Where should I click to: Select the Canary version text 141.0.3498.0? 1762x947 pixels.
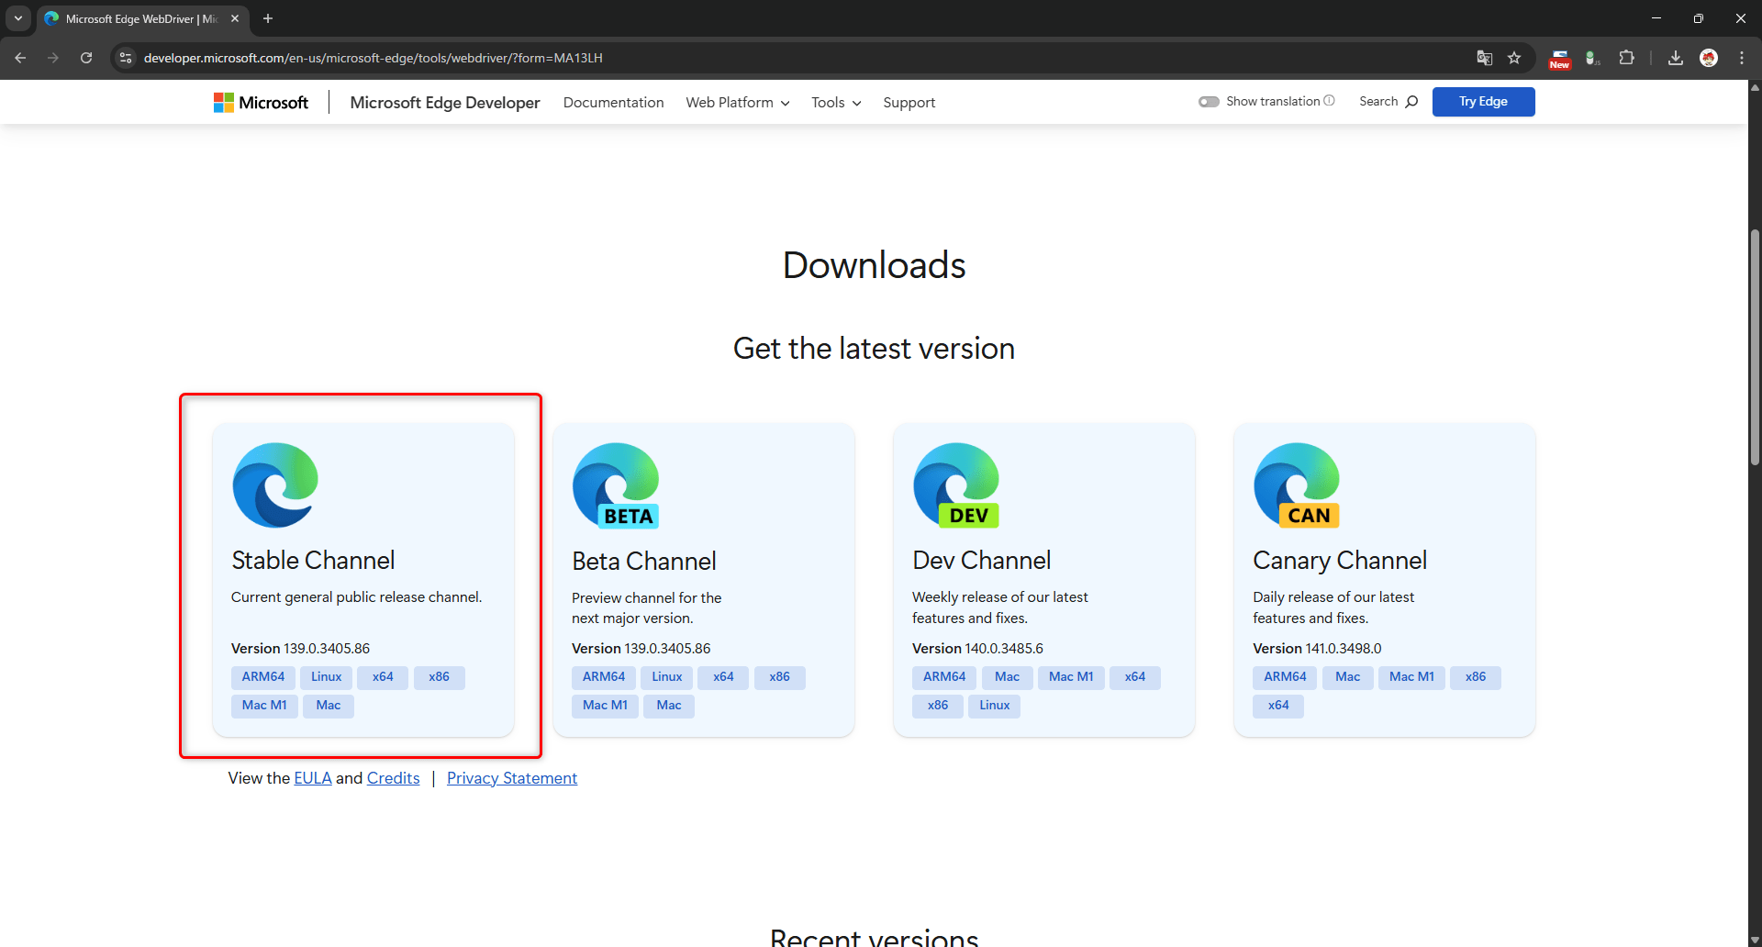[x=1344, y=649]
